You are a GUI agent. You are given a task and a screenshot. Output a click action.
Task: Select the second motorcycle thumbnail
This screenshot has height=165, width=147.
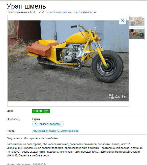137,34
